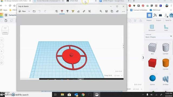This screenshot has height=97, width=173.
Task: Open the See more three-dot menu
Action: click(123, 11)
